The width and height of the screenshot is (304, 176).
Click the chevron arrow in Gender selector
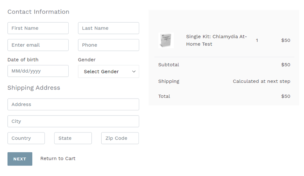pyautogui.click(x=134, y=72)
